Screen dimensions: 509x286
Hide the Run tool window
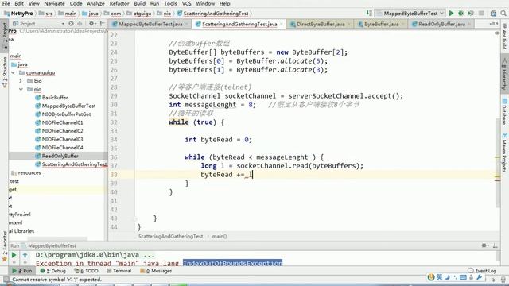tap(495, 245)
